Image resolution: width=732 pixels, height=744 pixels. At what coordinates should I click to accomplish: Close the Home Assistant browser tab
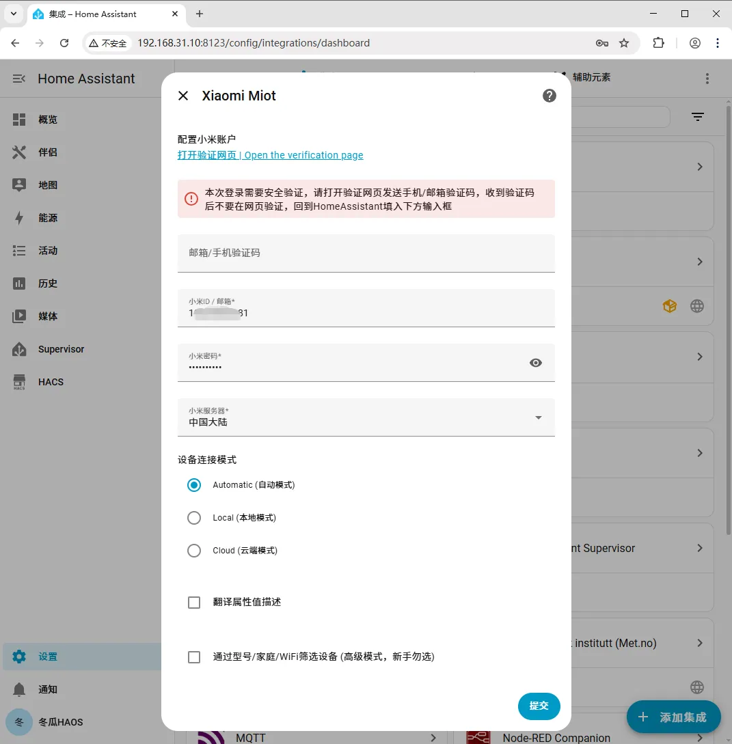[x=175, y=14]
